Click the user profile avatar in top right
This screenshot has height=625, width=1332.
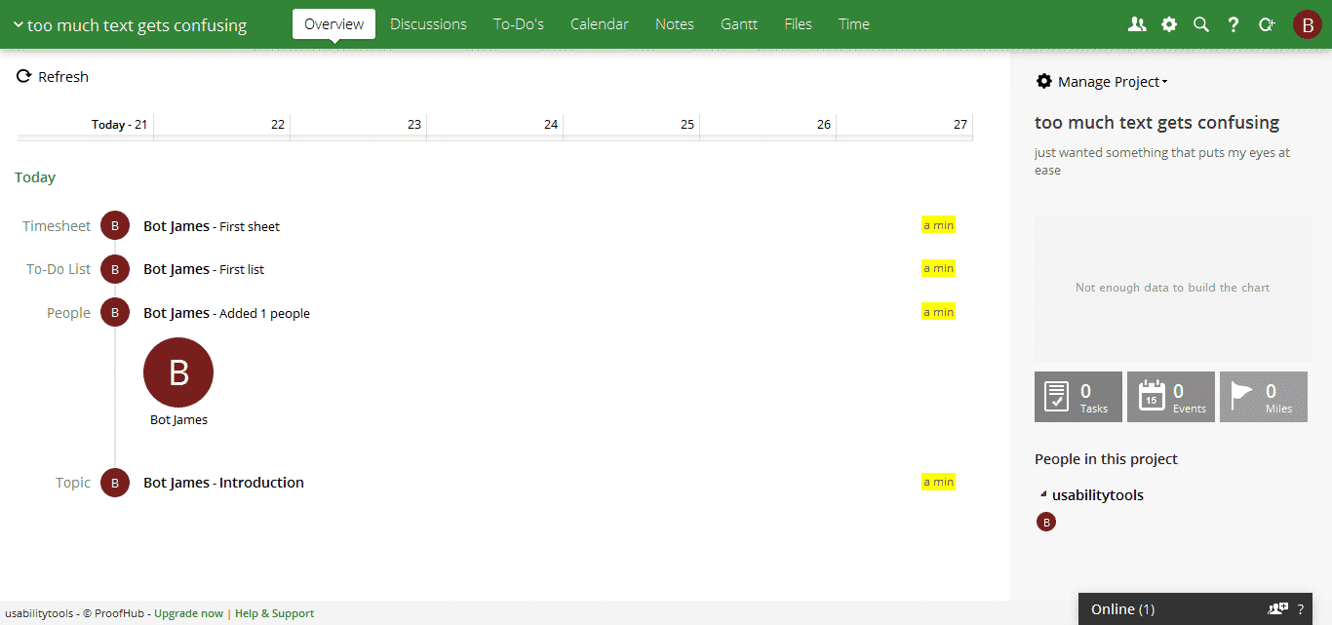pos(1307,24)
